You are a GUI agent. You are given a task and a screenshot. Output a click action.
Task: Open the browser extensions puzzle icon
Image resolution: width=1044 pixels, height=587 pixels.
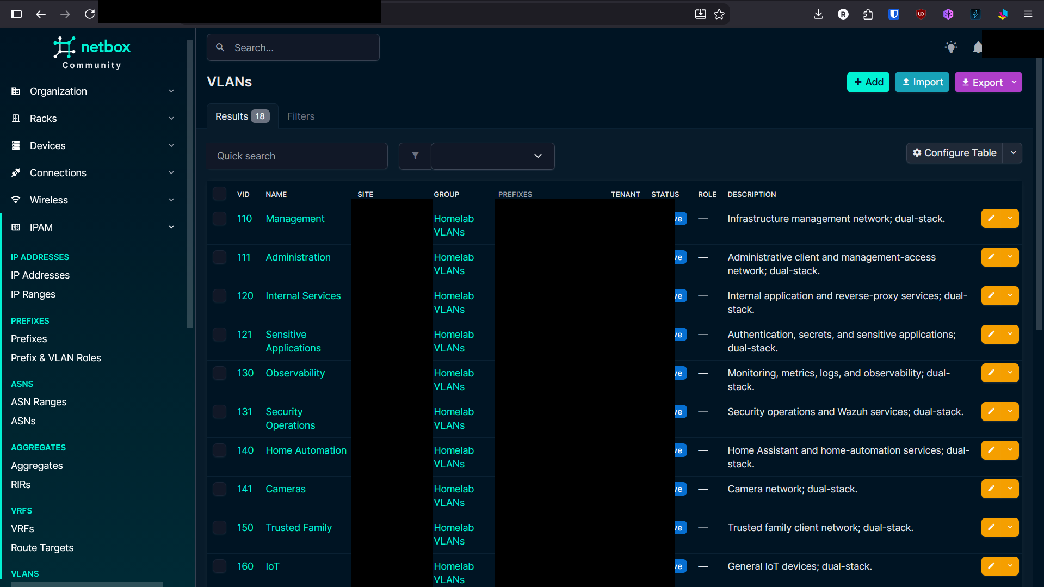[x=868, y=14]
